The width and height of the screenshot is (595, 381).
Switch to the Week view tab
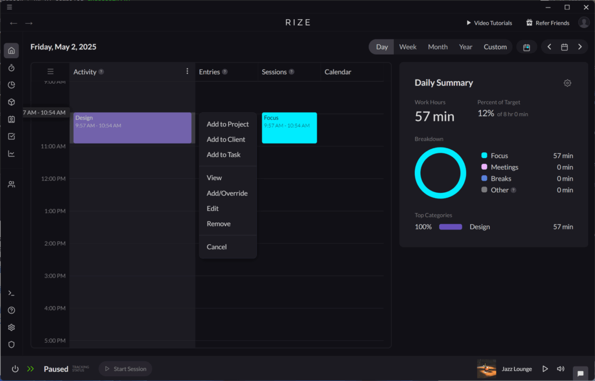(x=408, y=46)
